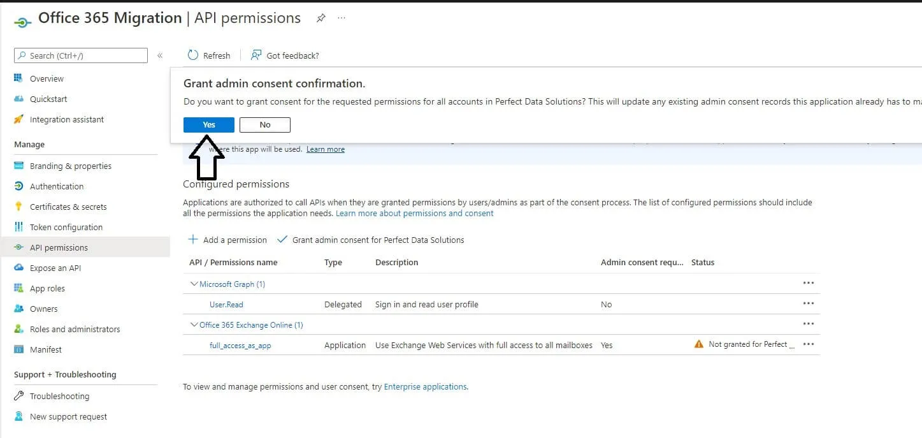The image size is (922, 438).
Task: Open the Learn more link in banner
Action: (326, 149)
